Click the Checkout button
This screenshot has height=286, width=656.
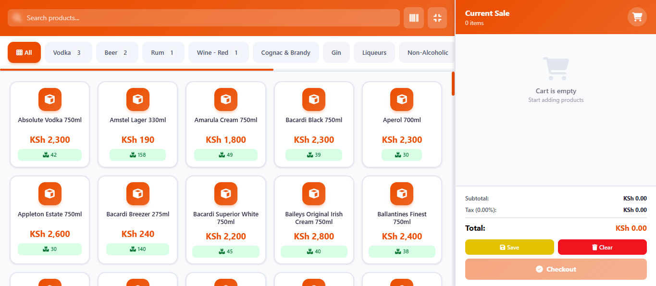click(556, 269)
